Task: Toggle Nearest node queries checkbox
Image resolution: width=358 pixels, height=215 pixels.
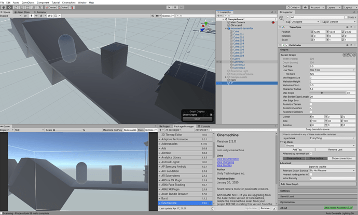Action: click(311, 174)
